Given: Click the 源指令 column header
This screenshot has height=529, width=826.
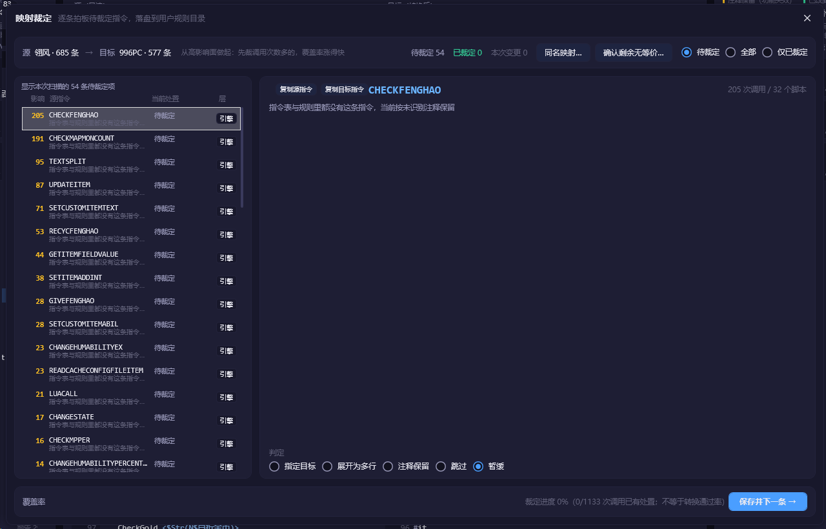Looking at the screenshot, I should 60,99.
